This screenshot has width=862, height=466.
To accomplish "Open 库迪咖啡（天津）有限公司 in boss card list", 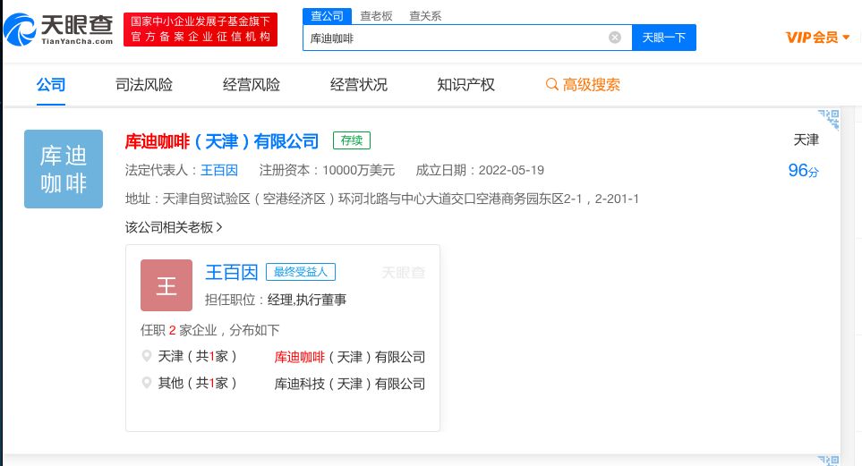I will coord(350,357).
